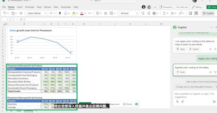
Task: Click thumbs up on 'Applied color coding' response
Action: pyautogui.click(x=210, y=72)
